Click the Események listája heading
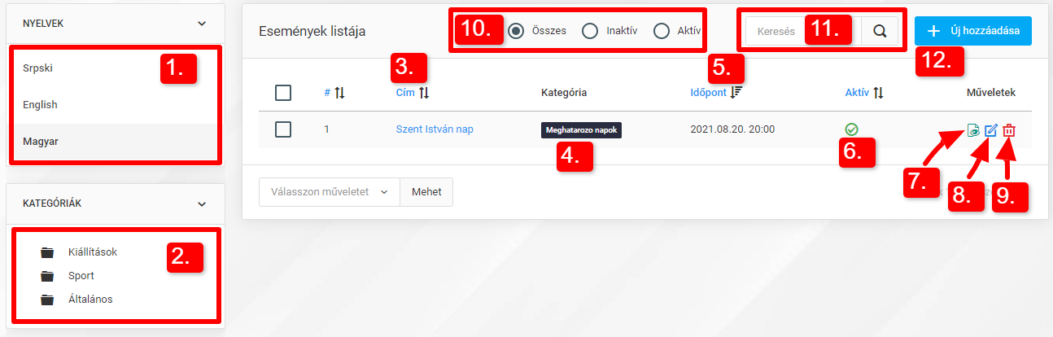This screenshot has height=337, width=1053. point(312,32)
